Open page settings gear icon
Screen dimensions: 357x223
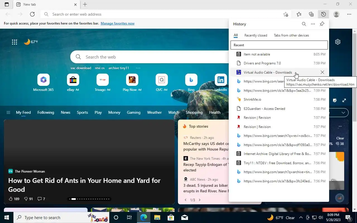click(x=338, y=42)
